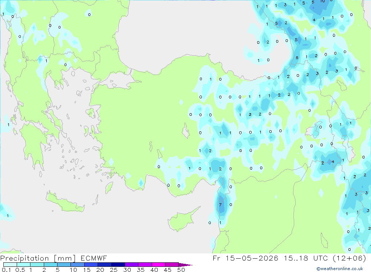Click the "7" precipitation value on the map
Image resolution: width=371 pixels, height=272 pixels.
[x=220, y=205]
